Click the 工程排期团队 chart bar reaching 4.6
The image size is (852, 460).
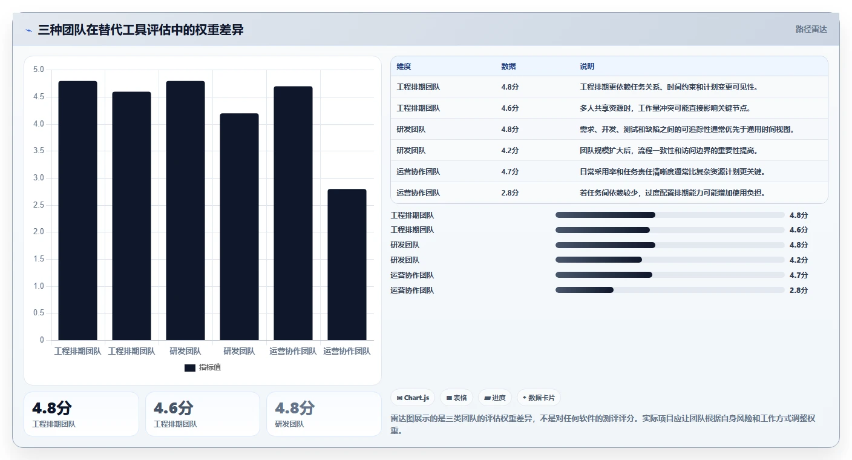coord(132,216)
